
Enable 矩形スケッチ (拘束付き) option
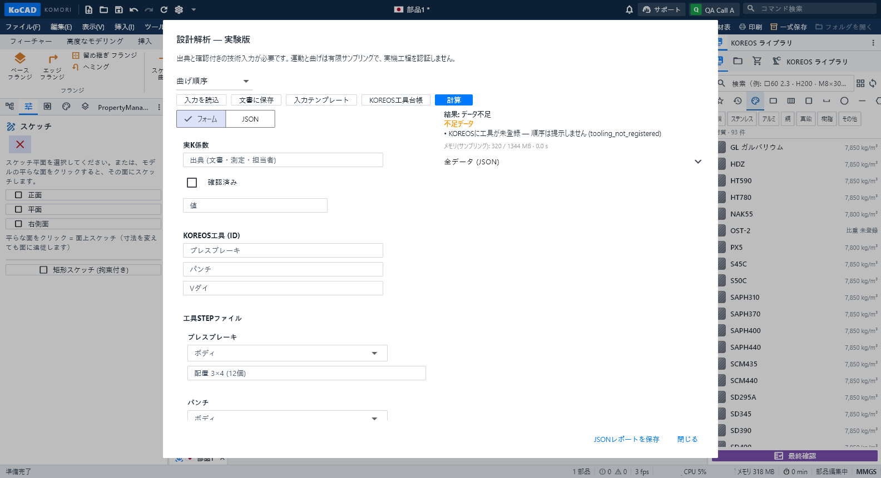click(83, 270)
